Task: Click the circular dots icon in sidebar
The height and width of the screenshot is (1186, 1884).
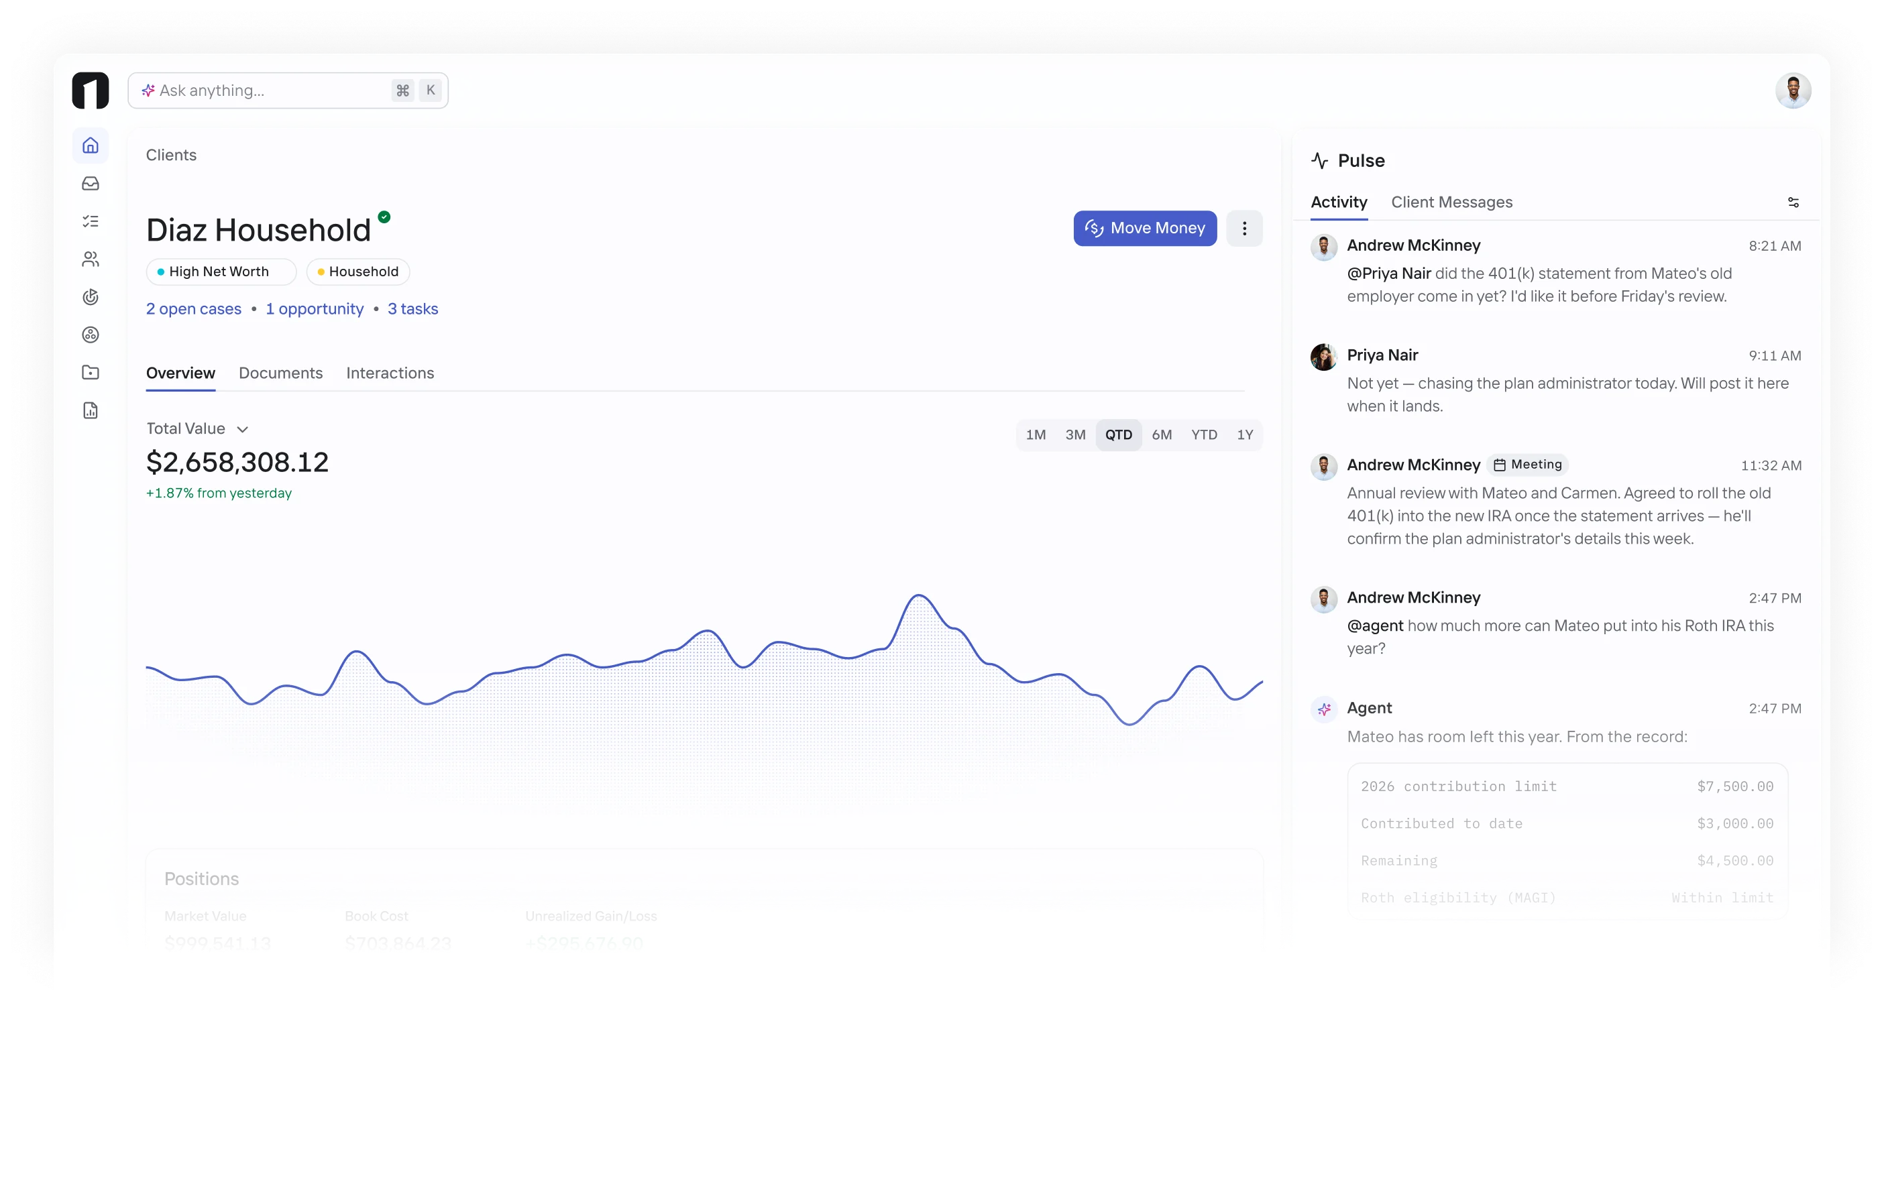Action: (91, 335)
